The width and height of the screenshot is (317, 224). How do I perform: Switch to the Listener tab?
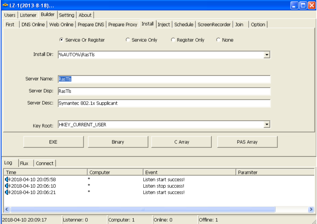(28, 15)
